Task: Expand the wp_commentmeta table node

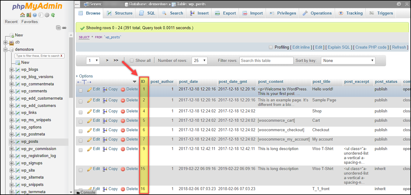Action: click(12, 84)
